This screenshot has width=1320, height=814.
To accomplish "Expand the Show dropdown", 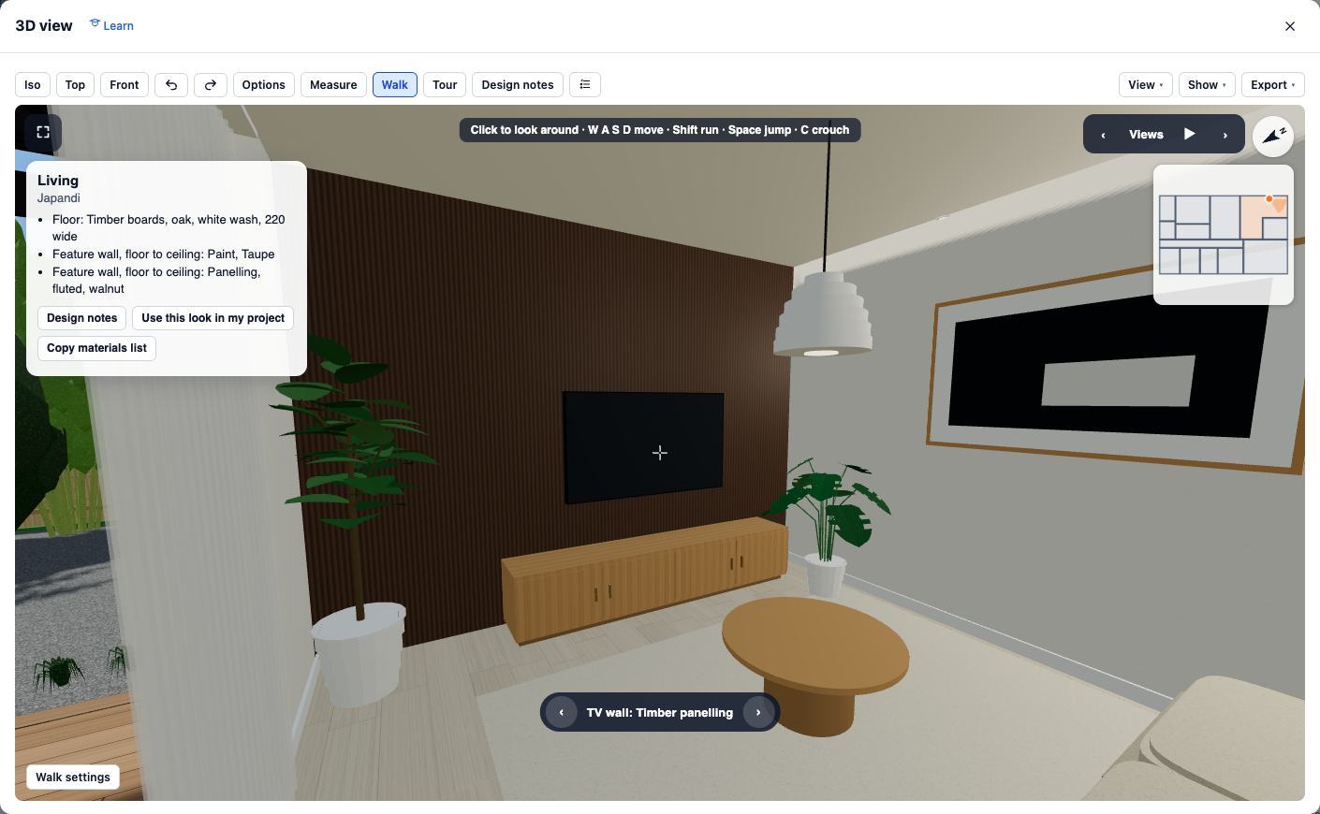I will click(1207, 85).
